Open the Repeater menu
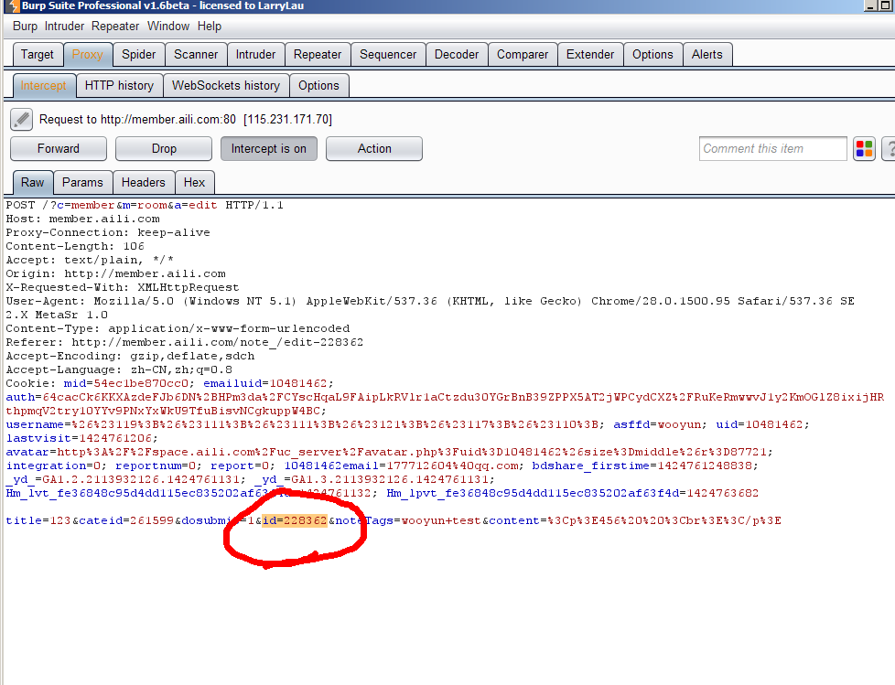The image size is (895, 685). [115, 27]
